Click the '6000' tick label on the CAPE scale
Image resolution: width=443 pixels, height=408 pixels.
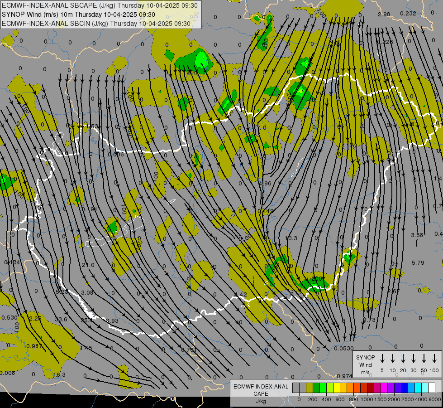click(x=435, y=399)
